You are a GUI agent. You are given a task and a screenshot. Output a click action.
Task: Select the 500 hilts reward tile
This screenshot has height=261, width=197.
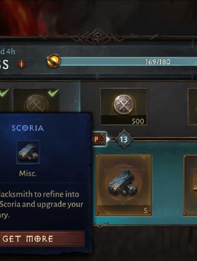pos(124,106)
